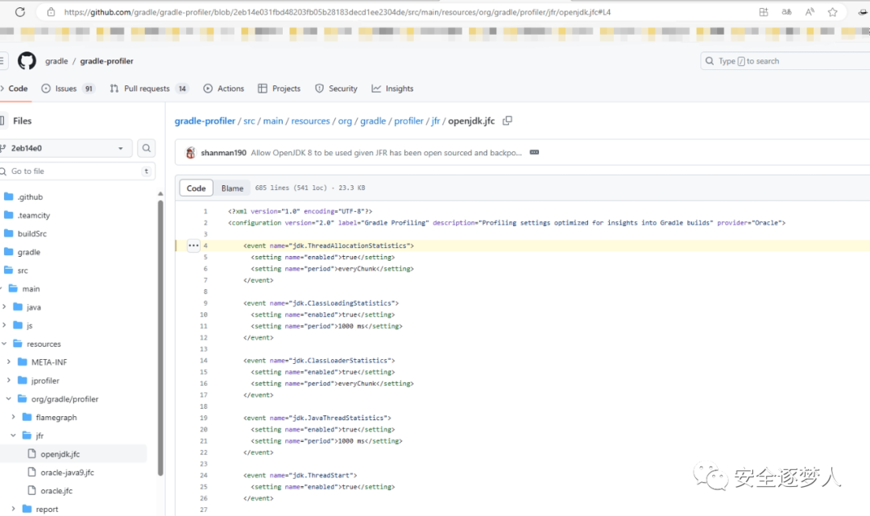The height and width of the screenshot is (516, 870).
Task: Open the Insights tab
Action: [x=392, y=88]
